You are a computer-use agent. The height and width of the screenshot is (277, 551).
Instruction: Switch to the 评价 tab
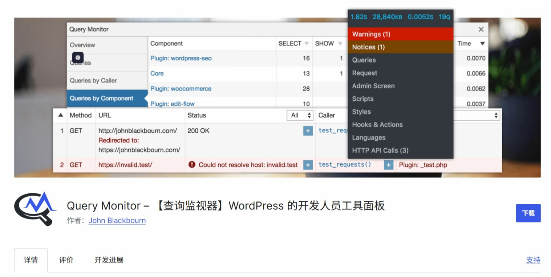coord(66,260)
